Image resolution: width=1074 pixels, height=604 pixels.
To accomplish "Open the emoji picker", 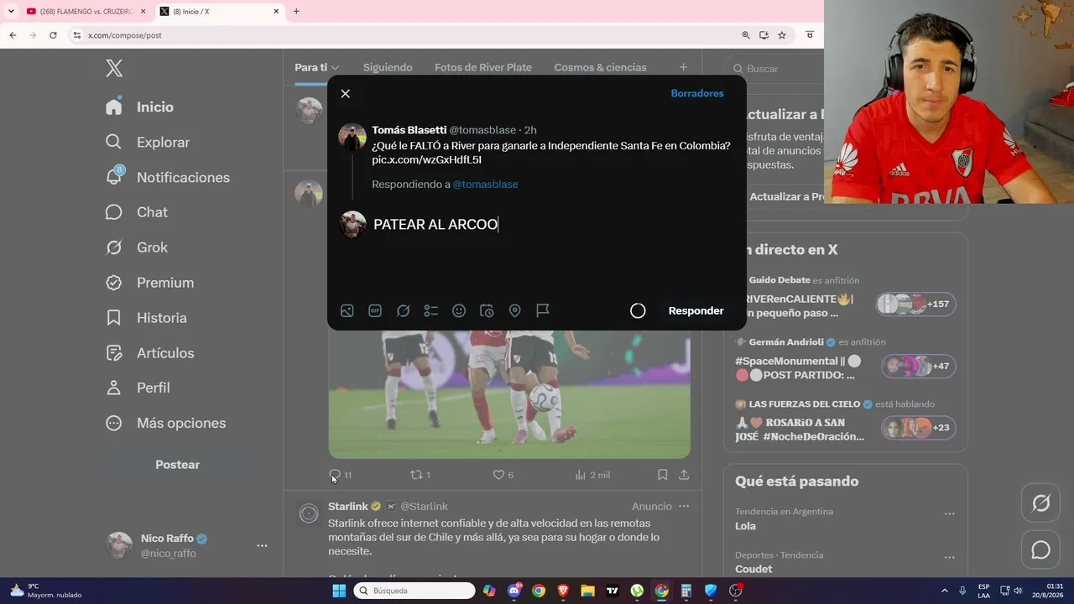I will tap(459, 311).
